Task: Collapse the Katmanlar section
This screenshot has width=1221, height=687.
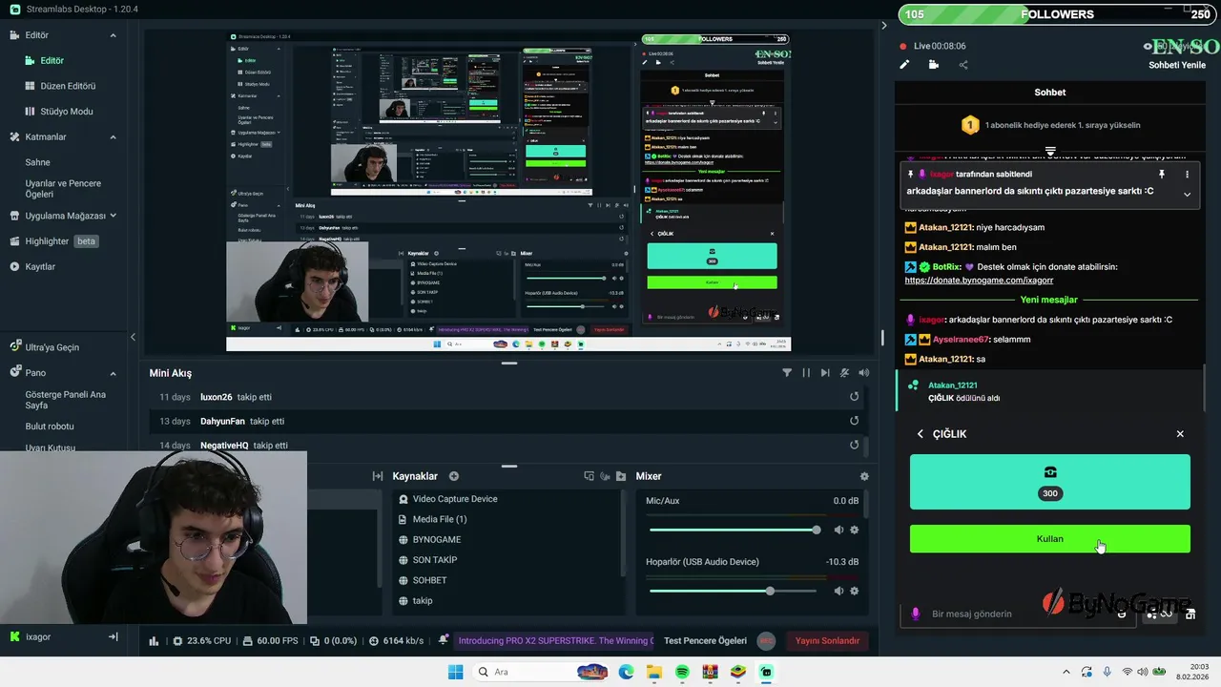Action: tap(113, 137)
